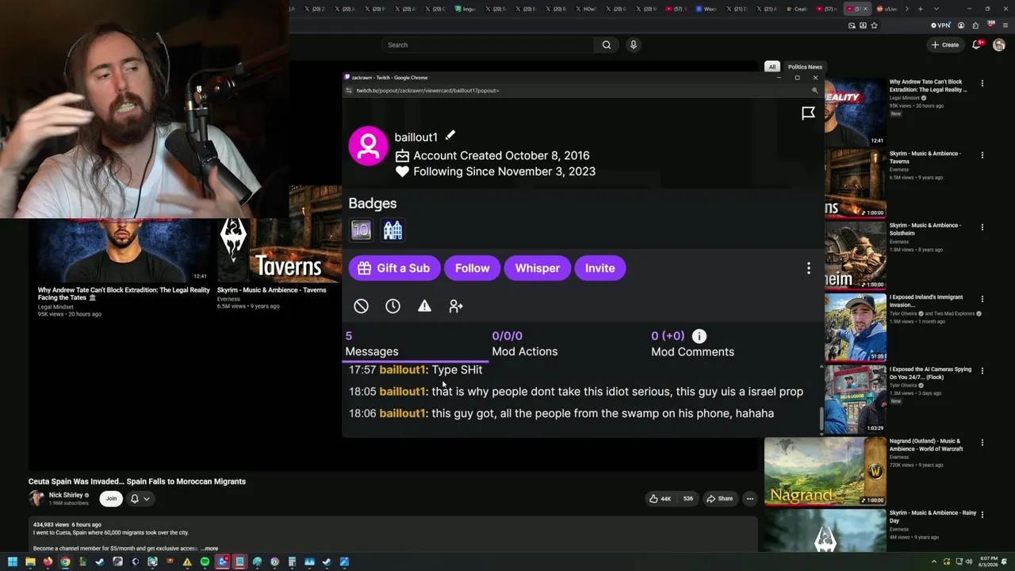
Task: Click the YouTube search magnifier button
Action: [607, 45]
